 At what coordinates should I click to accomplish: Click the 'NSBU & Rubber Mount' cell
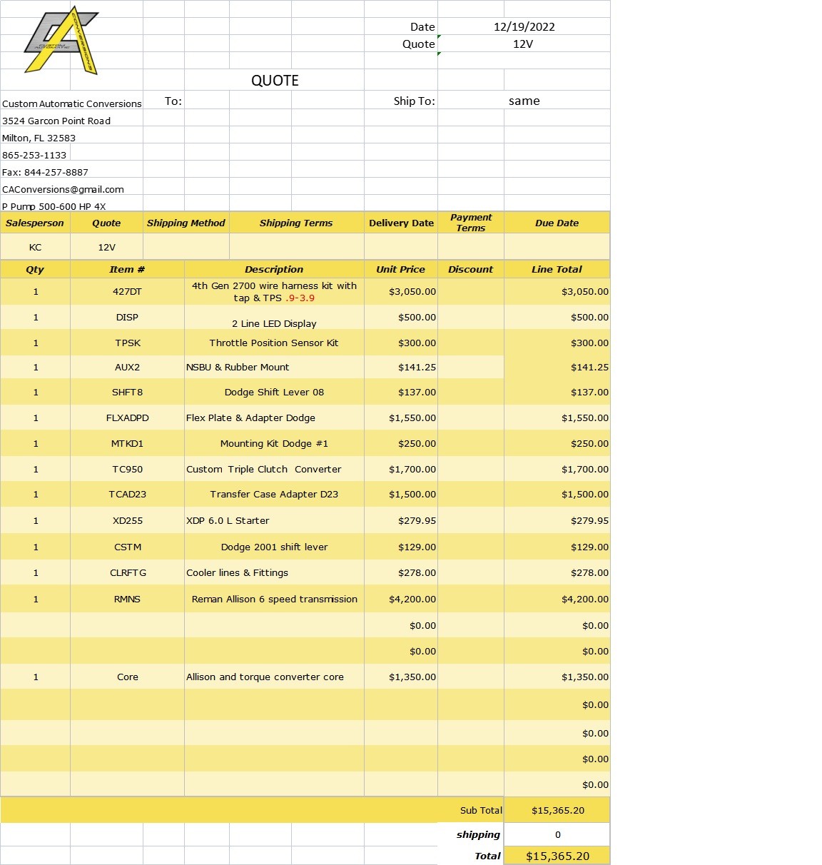(x=274, y=367)
